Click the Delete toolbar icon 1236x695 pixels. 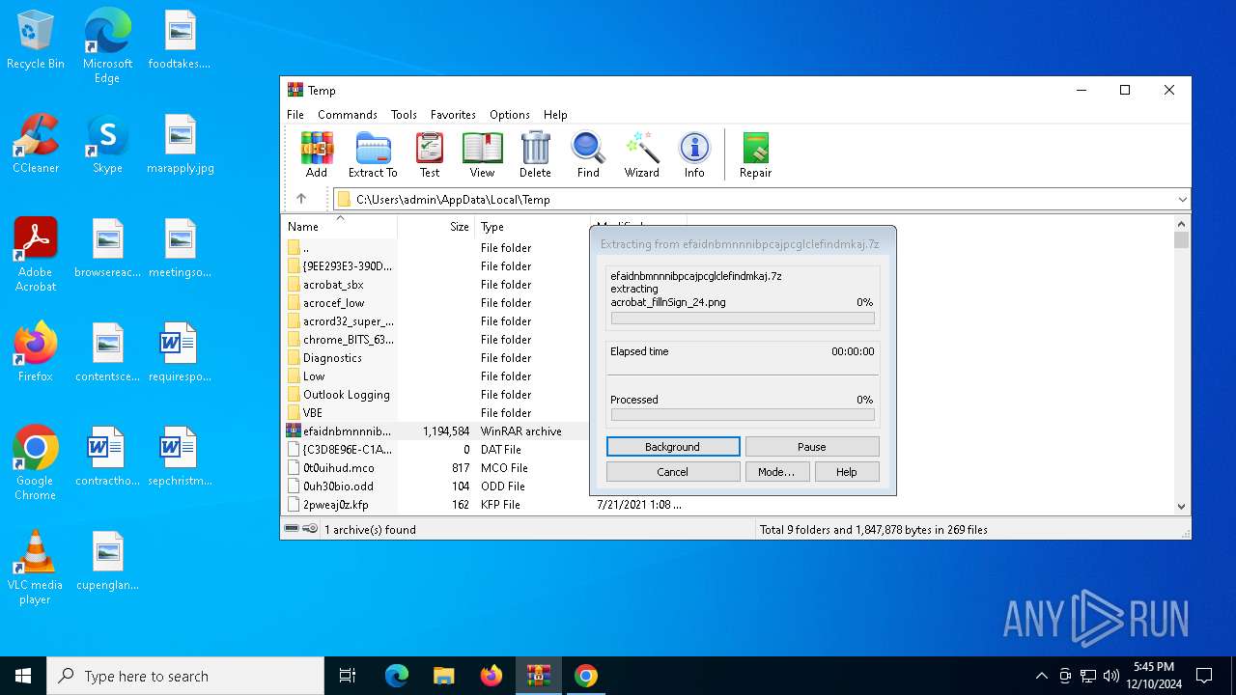(535, 154)
